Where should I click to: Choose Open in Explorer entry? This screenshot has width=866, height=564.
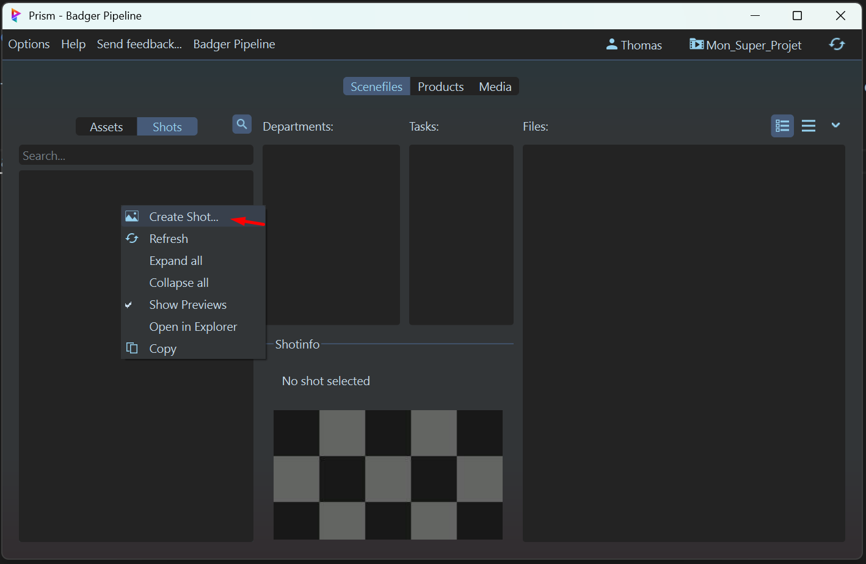click(x=193, y=327)
